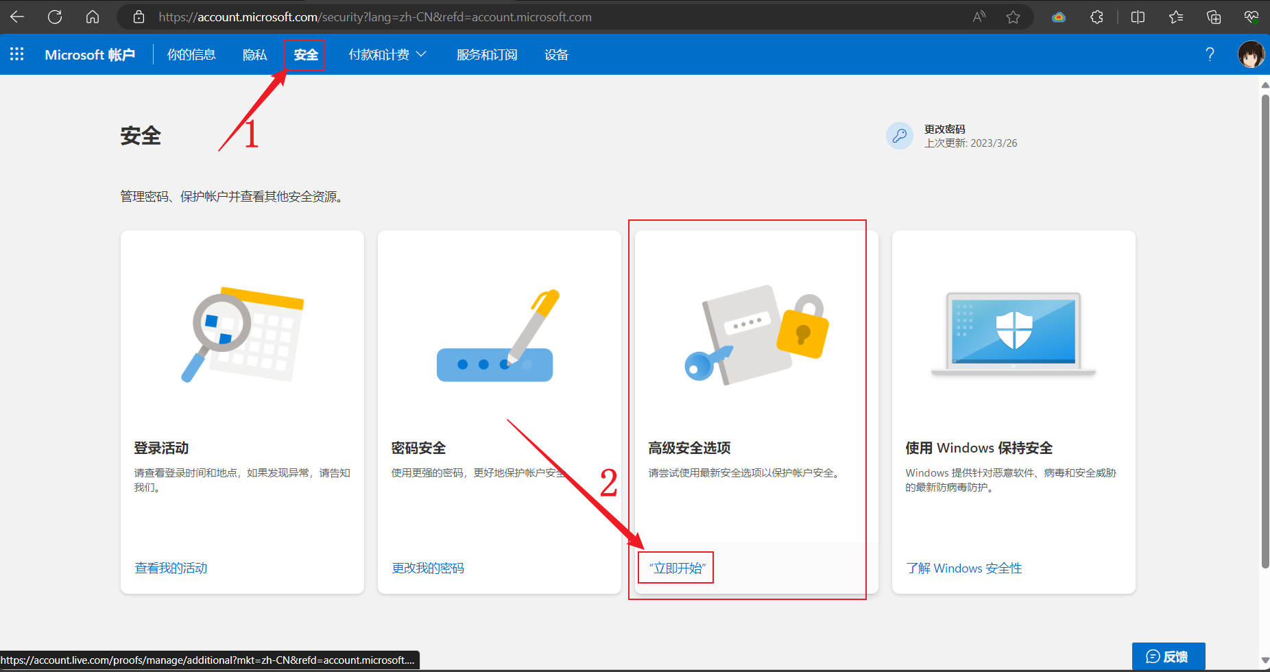This screenshot has width=1270, height=672.
Task: Open the account profile avatar
Action: pos(1250,54)
